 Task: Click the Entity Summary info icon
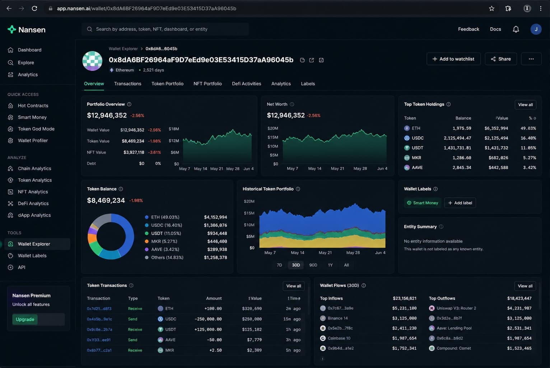441,227
